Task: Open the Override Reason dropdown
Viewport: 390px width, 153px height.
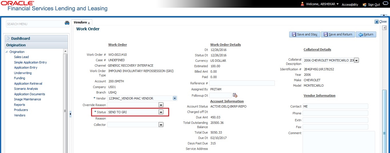Action: click(161, 105)
